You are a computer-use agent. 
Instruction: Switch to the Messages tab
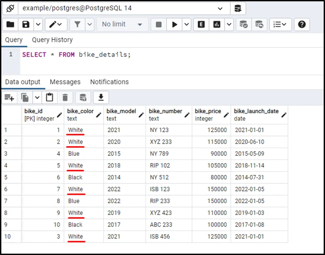click(65, 82)
